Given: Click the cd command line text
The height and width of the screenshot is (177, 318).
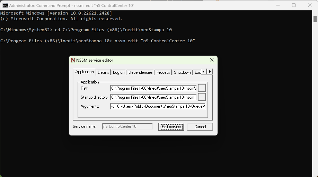Looking at the screenshot, I should pos(86,30).
